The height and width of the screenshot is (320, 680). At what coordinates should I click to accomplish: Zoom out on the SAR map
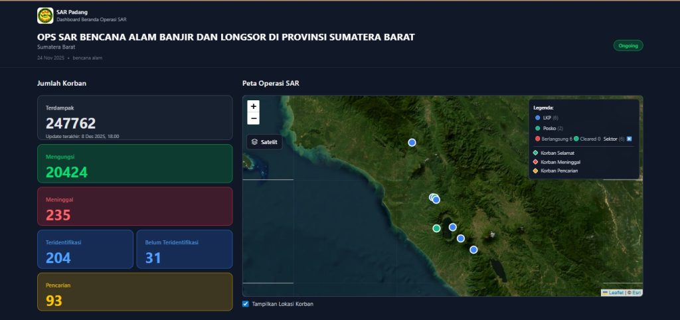253,119
